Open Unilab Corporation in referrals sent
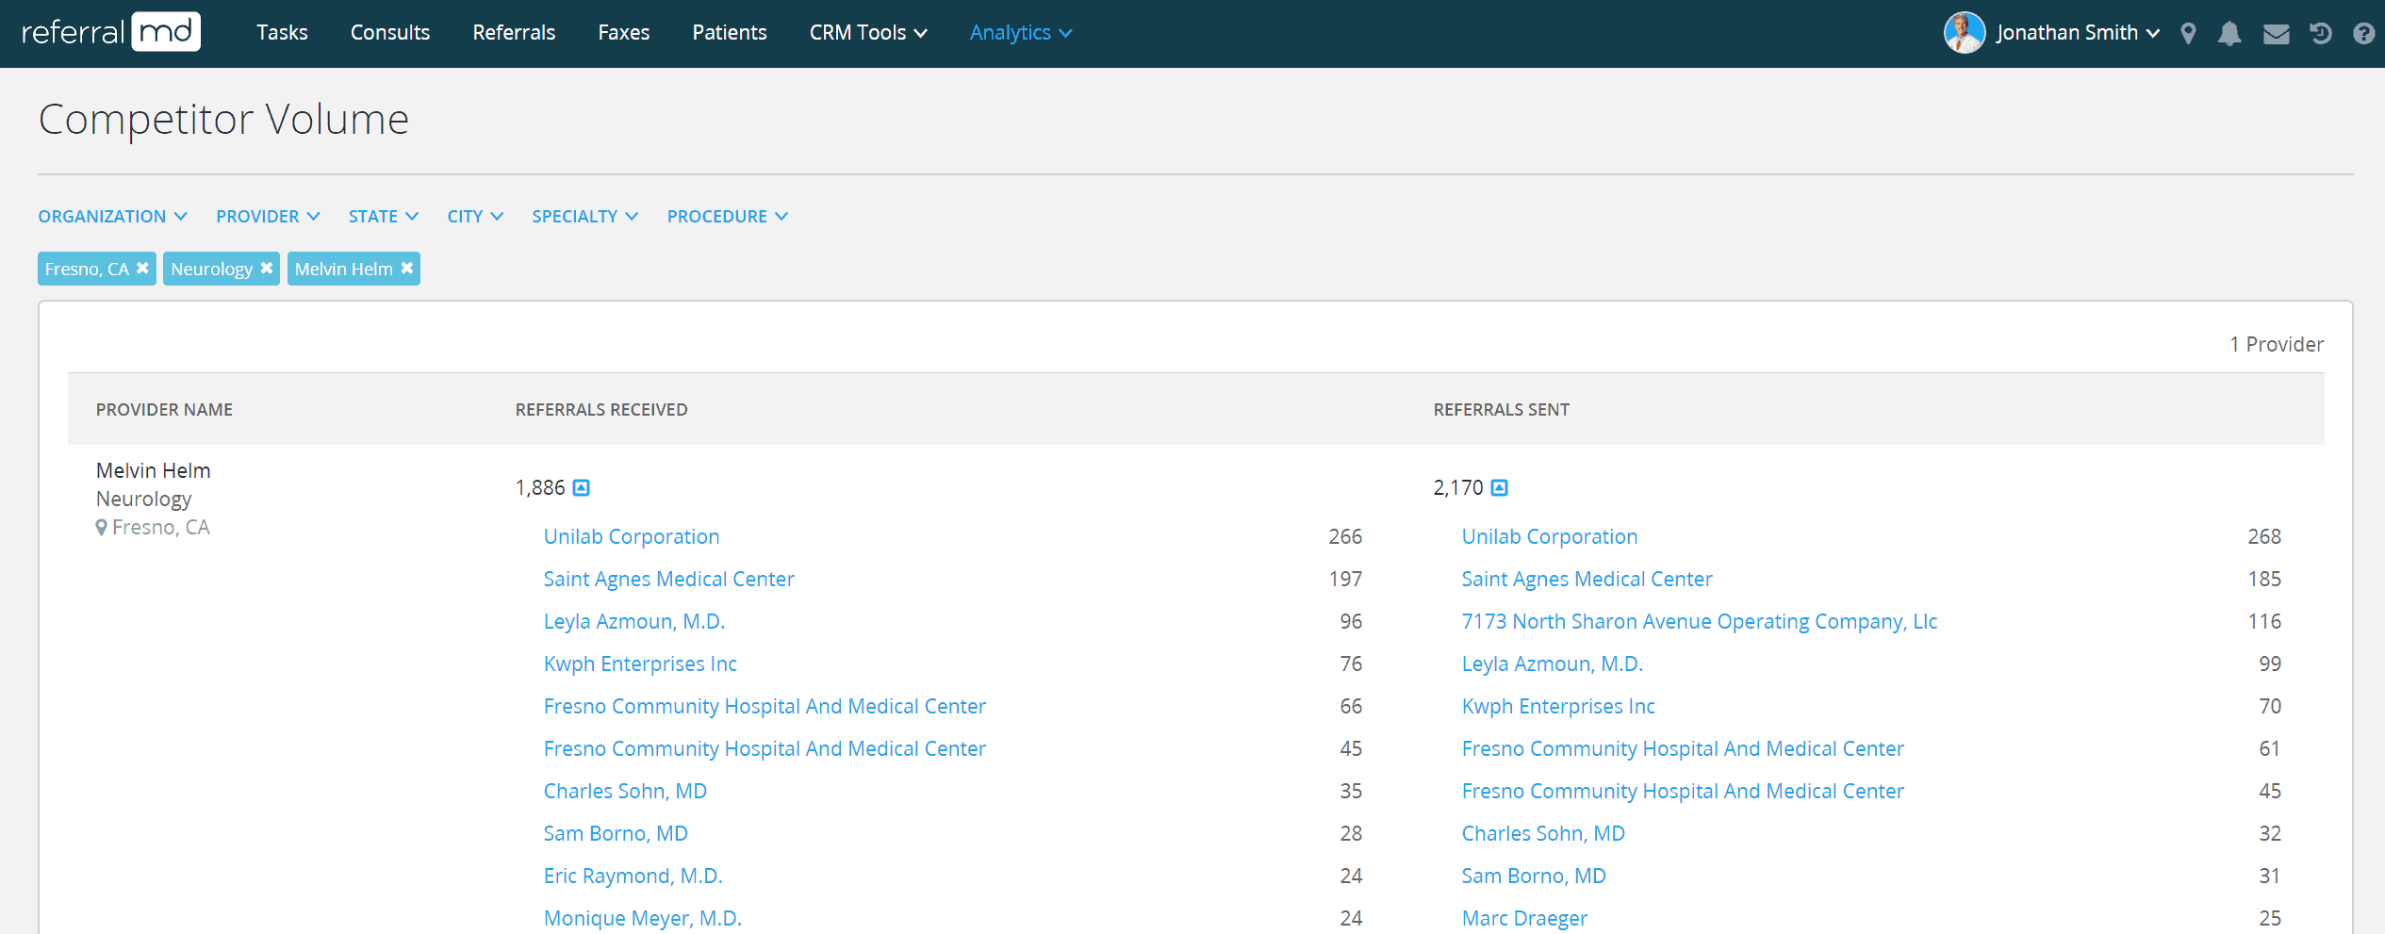Viewport: 2385px width, 934px height. pyautogui.click(x=1549, y=536)
